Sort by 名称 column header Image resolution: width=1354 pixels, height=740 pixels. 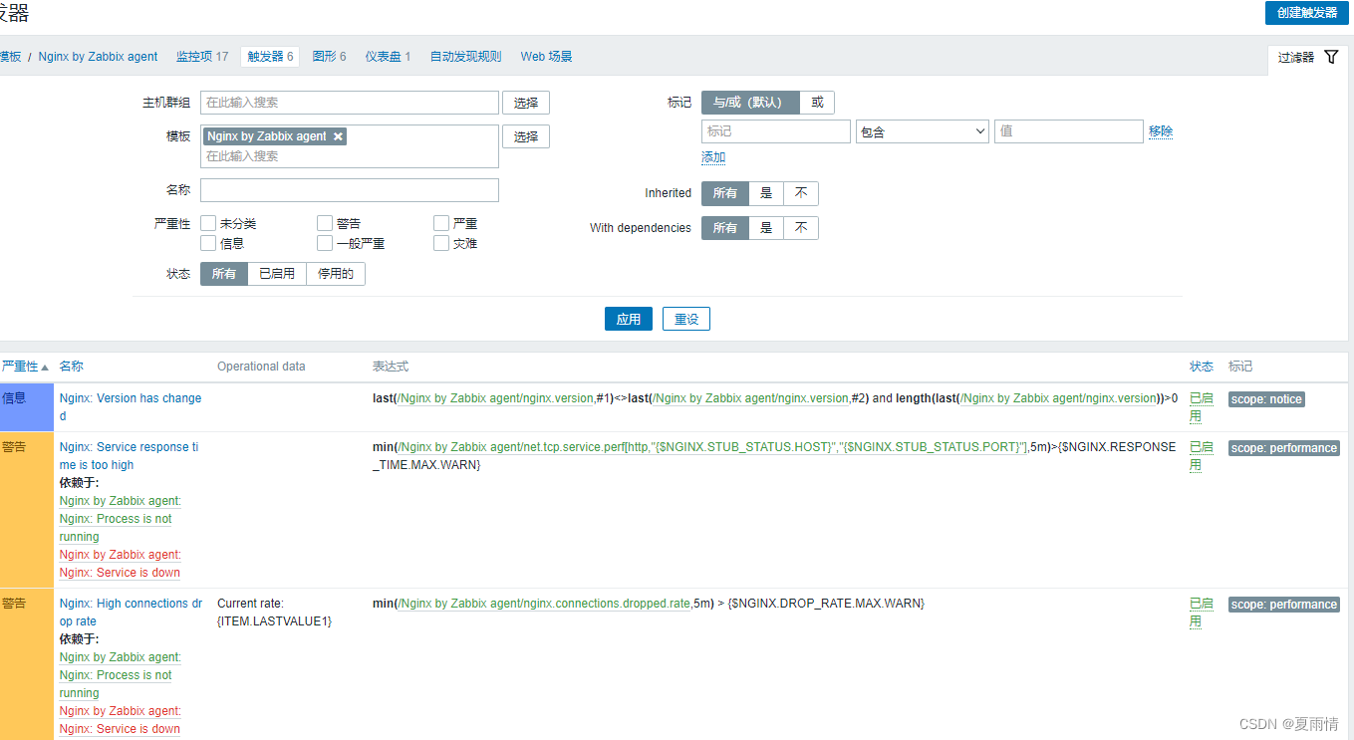(x=71, y=367)
